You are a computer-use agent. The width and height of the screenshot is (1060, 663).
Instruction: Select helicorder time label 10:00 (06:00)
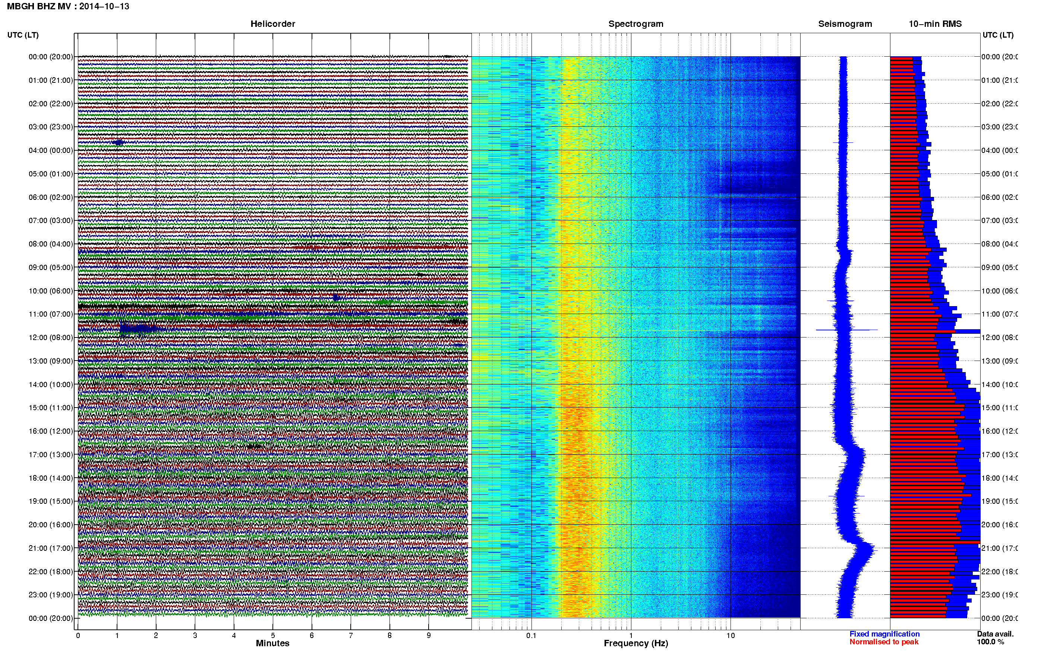click(x=51, y=291)
